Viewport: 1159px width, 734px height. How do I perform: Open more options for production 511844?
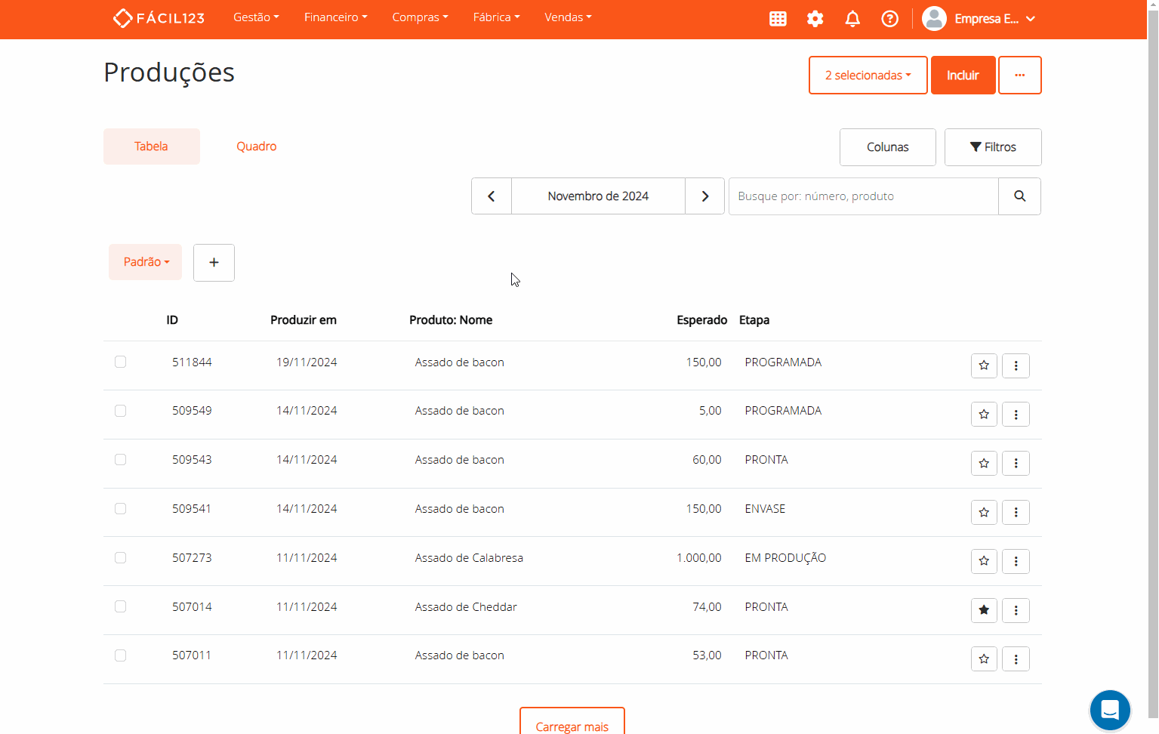point(1016,365)
